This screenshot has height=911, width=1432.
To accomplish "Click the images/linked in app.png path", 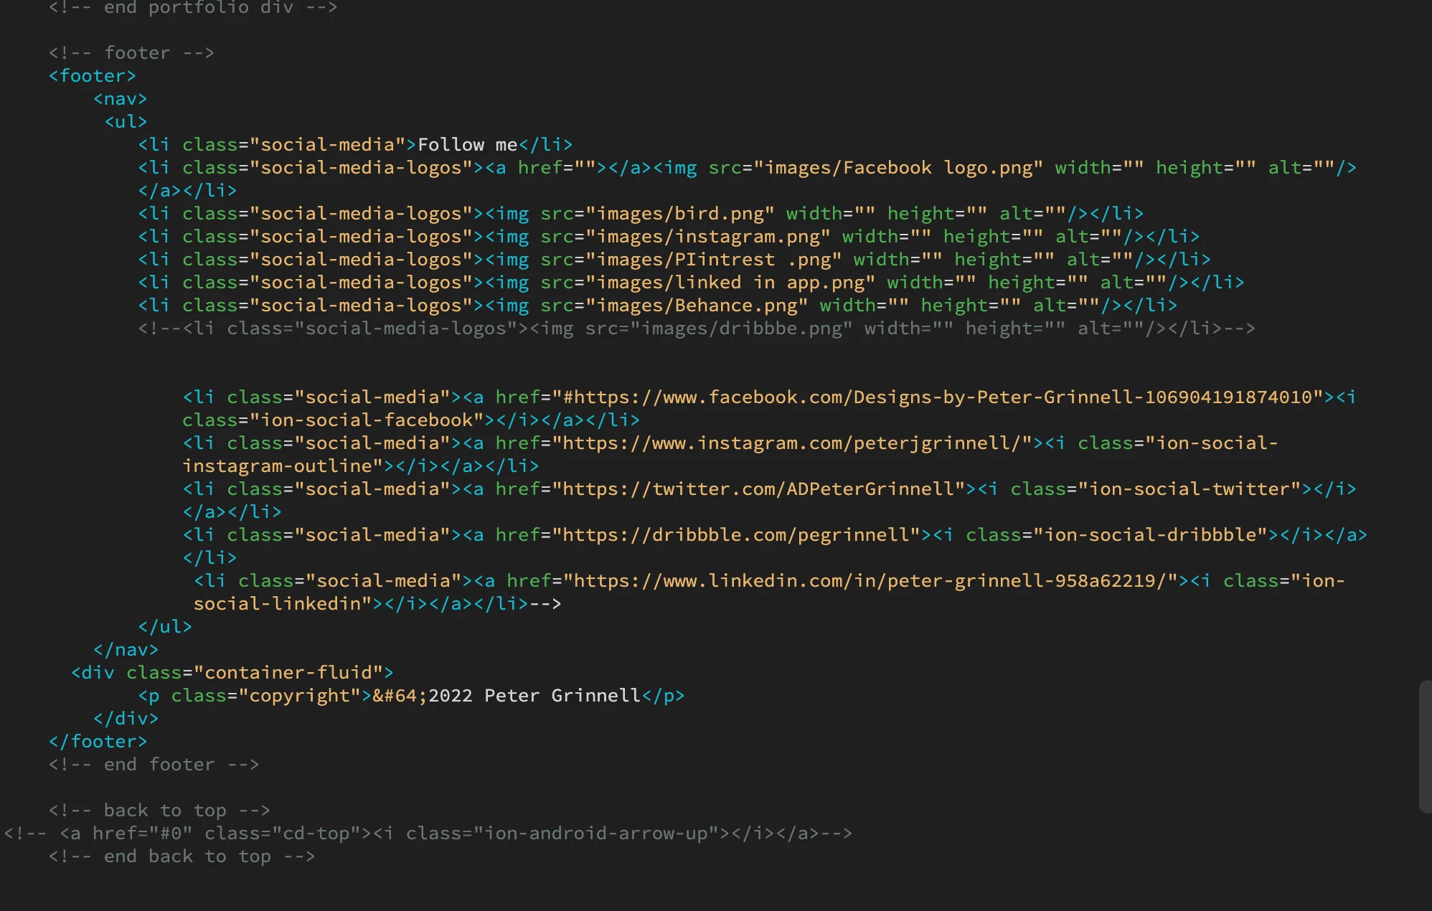I will [730, 283].
